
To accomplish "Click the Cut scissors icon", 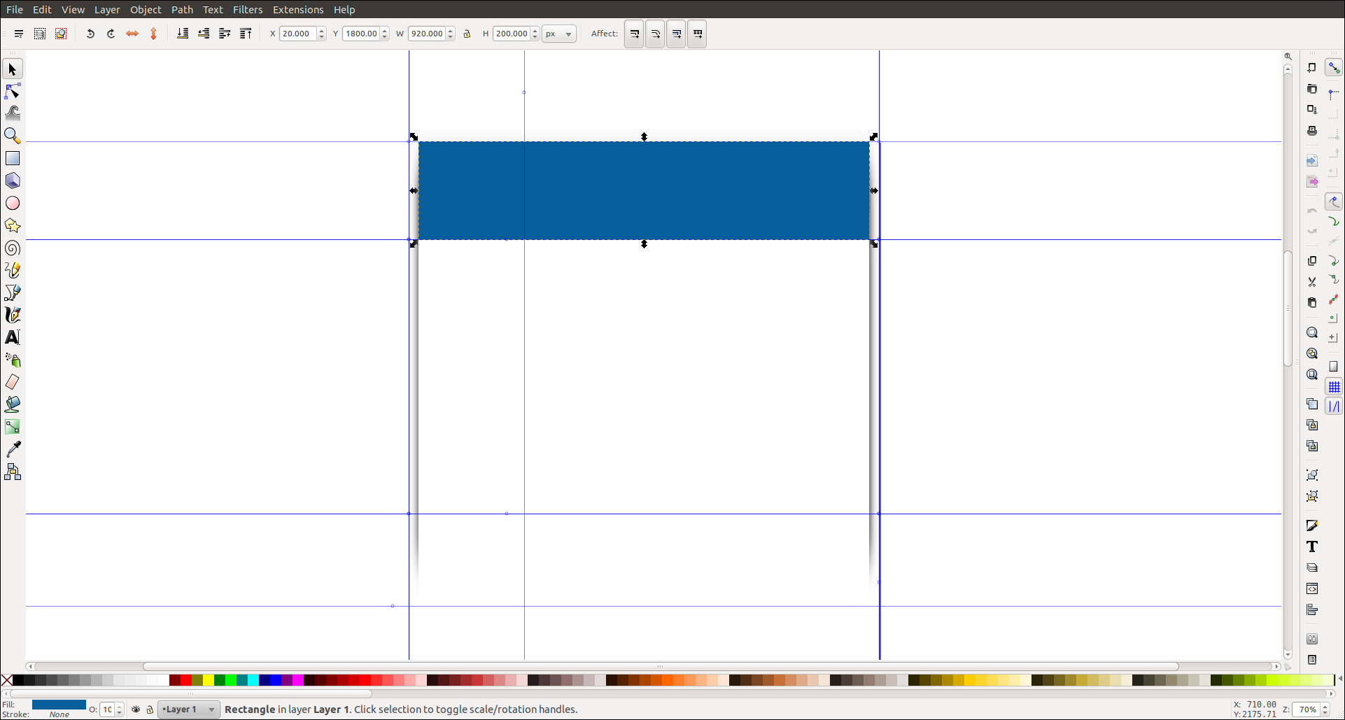I will coord(1312,281).
